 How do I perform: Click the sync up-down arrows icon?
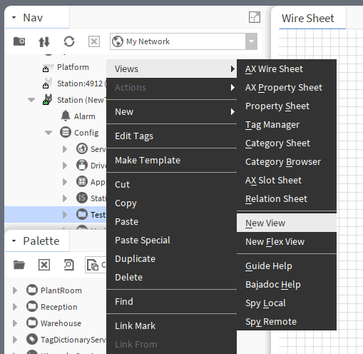44,41
